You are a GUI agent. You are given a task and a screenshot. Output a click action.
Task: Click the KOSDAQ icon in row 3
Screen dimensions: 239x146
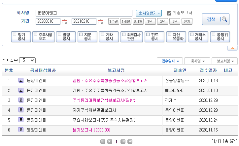pyautogui.click(x=21, y=100)
